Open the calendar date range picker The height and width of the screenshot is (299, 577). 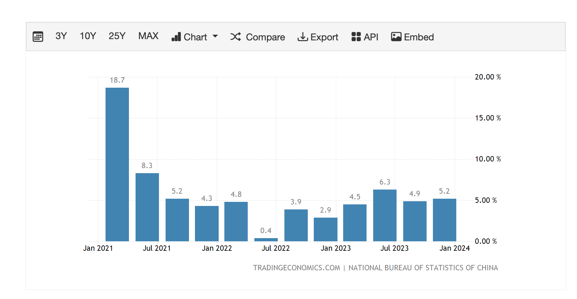[38, 37]
